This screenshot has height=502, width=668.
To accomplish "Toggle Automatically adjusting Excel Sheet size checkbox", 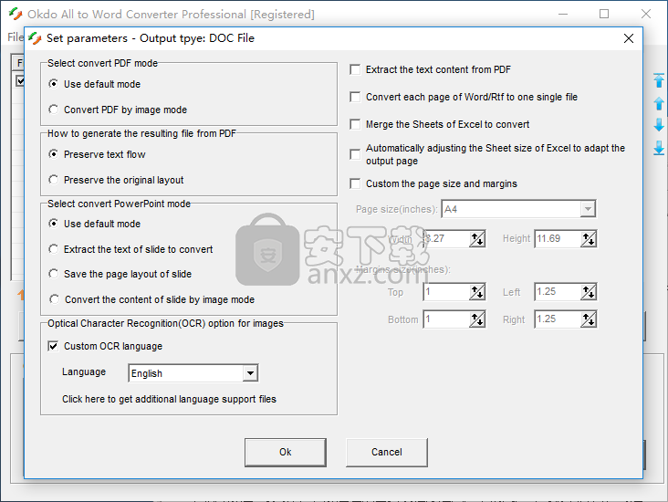I will coord(355,154).
